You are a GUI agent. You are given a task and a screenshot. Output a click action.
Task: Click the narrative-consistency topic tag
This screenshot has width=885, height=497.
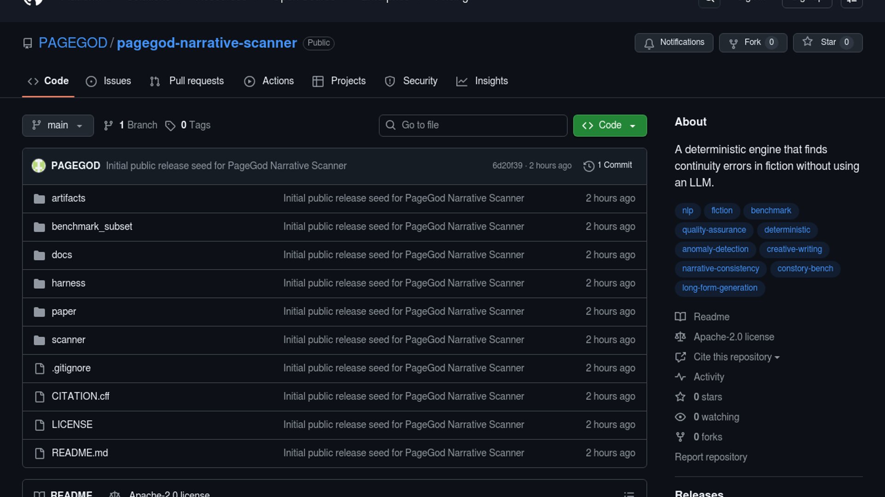(720, 268)
